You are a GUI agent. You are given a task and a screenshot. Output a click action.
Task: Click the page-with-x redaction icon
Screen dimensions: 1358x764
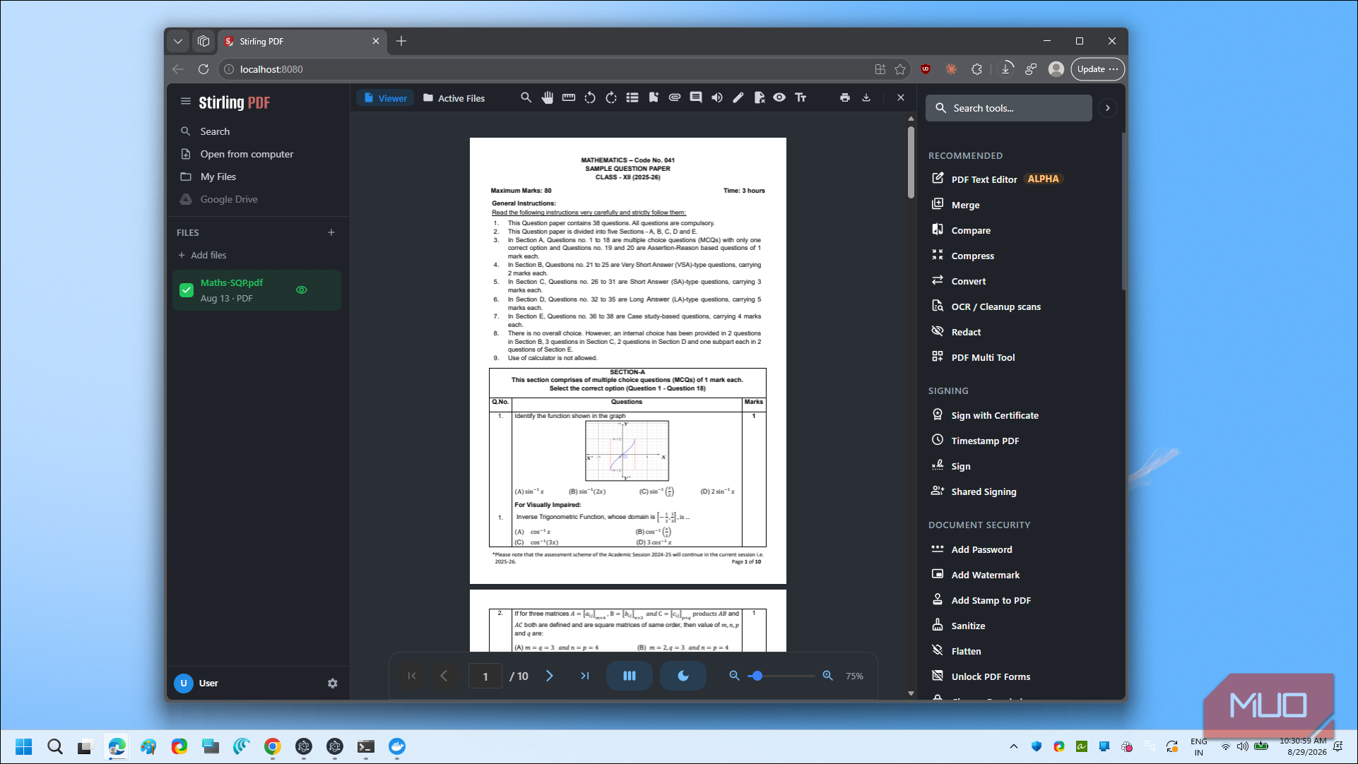760,97
